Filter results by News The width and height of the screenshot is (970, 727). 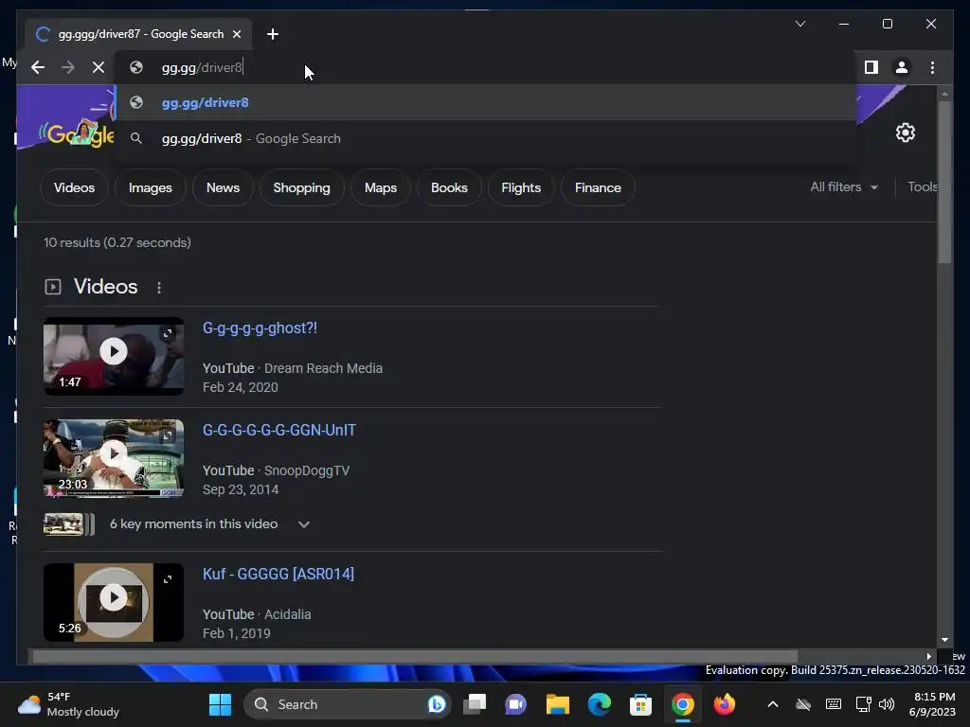coord(223,187)
